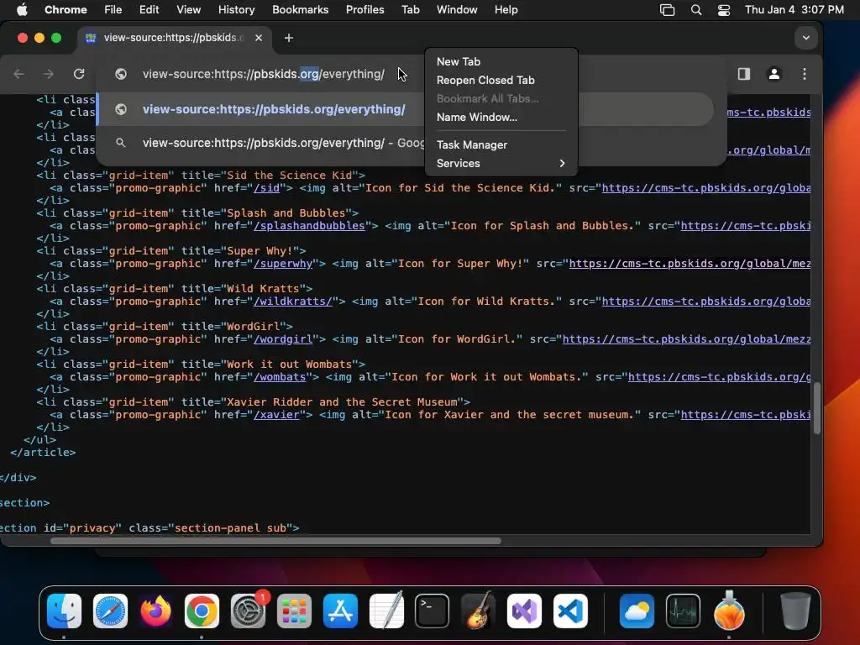Click the Sid the Science Kid image src link
This screenshot has width=860, height=645.
pyautogui.click(x=705, y=187)
